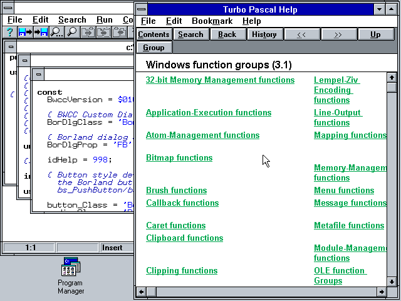The height and width of the screenshot is (301, 401).
Task: Open the Turbo Pascal Help window control menu box
Action: click(x=142, y=9)
